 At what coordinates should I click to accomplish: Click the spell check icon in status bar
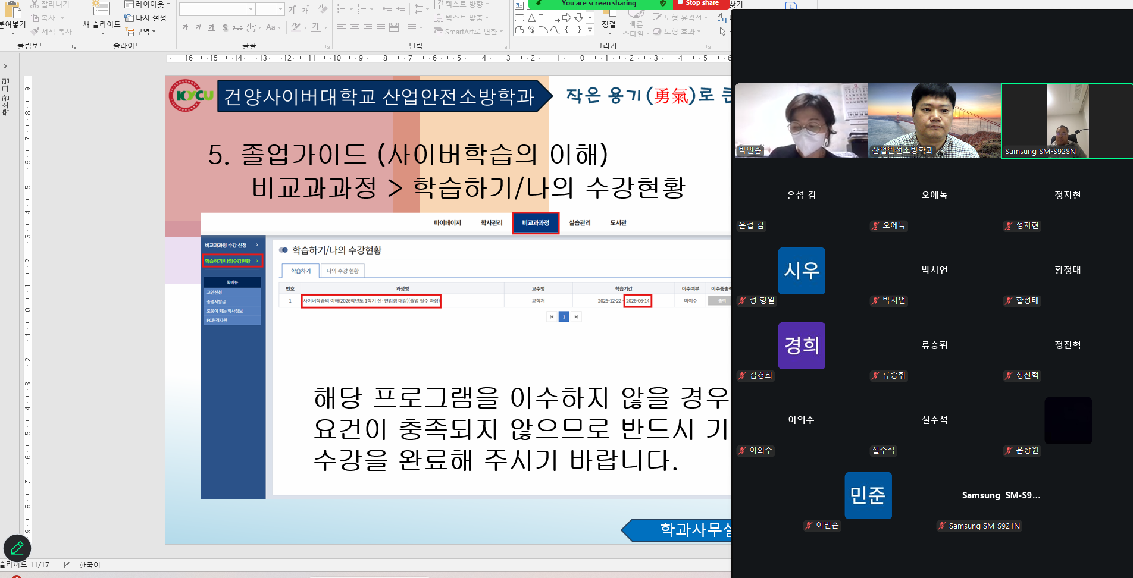click(65, 564)
